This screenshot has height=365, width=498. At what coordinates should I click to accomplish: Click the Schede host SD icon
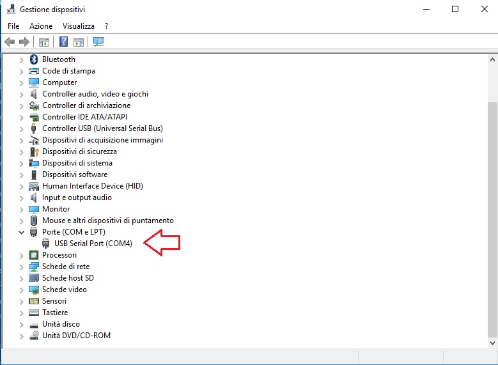[34, 278]
